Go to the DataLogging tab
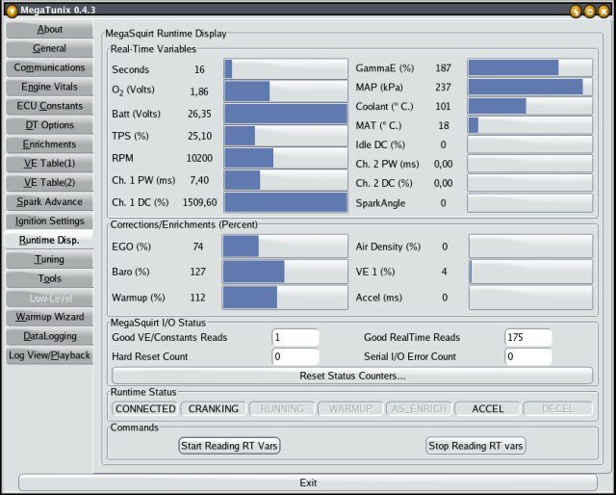 point(49,336)
